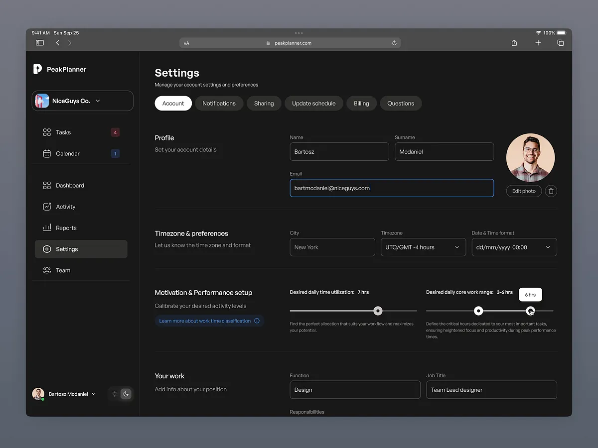The height and width of the screenshot is (448, 598).
Task: Open the Timezone dropdown showing UTC/GMT -4
Action: pos(423,247)
